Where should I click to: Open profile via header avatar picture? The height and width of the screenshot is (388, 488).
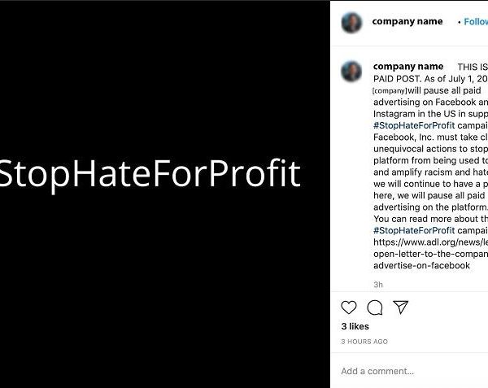351,23
